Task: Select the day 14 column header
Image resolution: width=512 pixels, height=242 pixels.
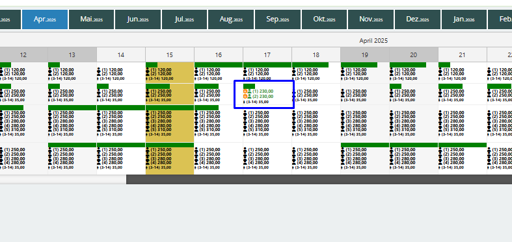Action: point(121,54)
